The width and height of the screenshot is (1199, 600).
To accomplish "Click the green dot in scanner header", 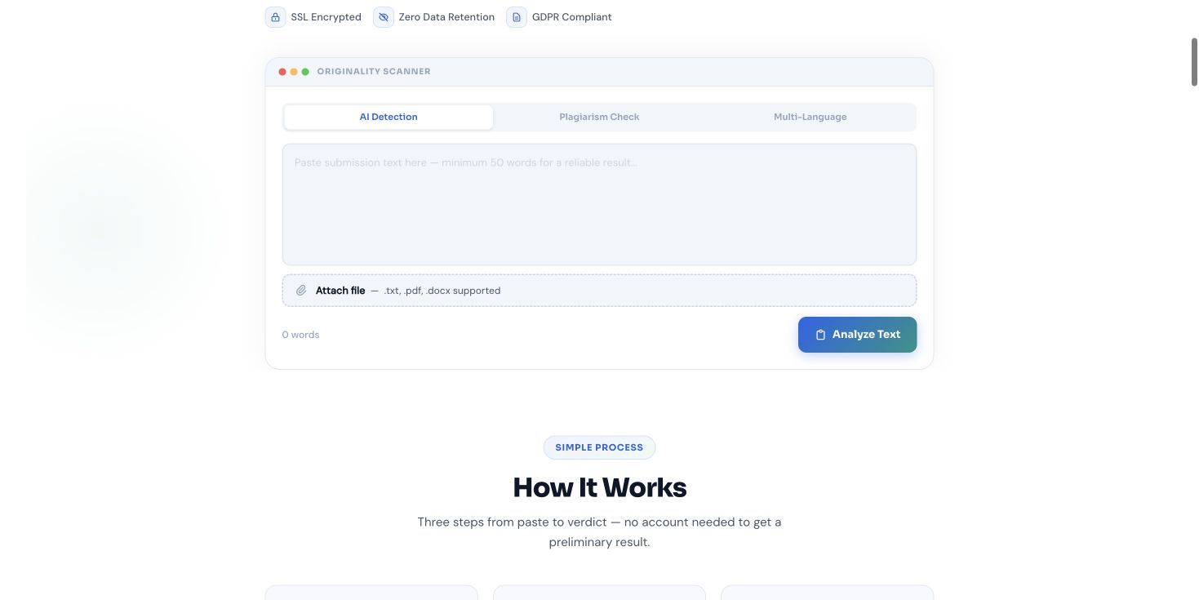I will click(x=305, y=72).
